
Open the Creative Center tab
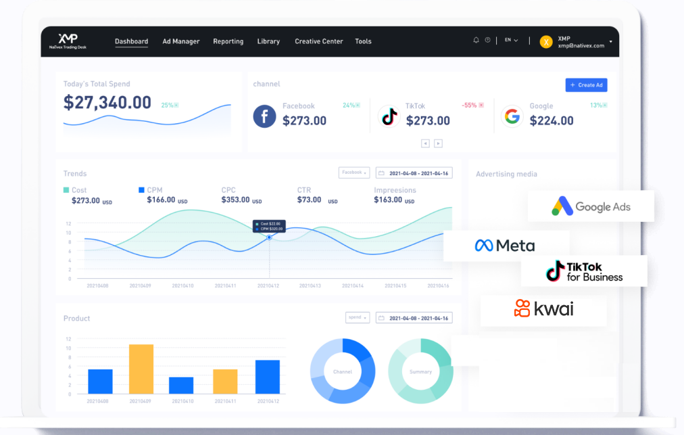(x=319, y=41)
